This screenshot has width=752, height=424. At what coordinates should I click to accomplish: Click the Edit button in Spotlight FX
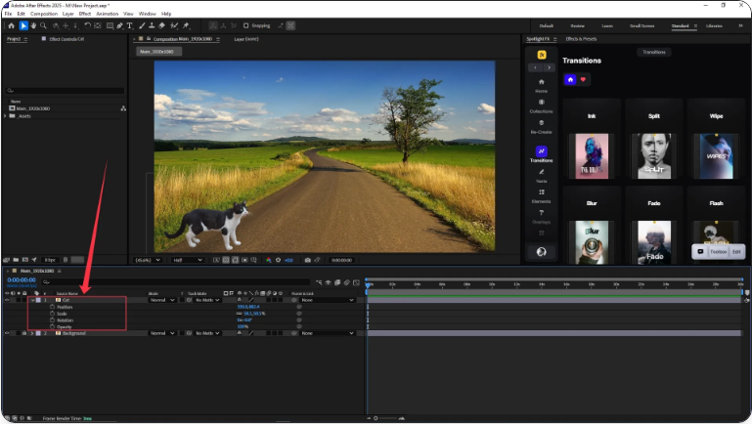click(737, 251)
